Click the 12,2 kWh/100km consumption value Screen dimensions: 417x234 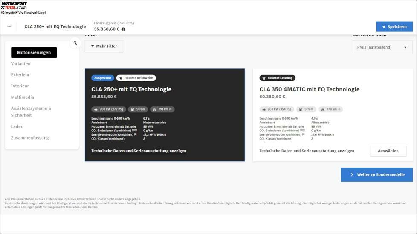tap(154, 135)
